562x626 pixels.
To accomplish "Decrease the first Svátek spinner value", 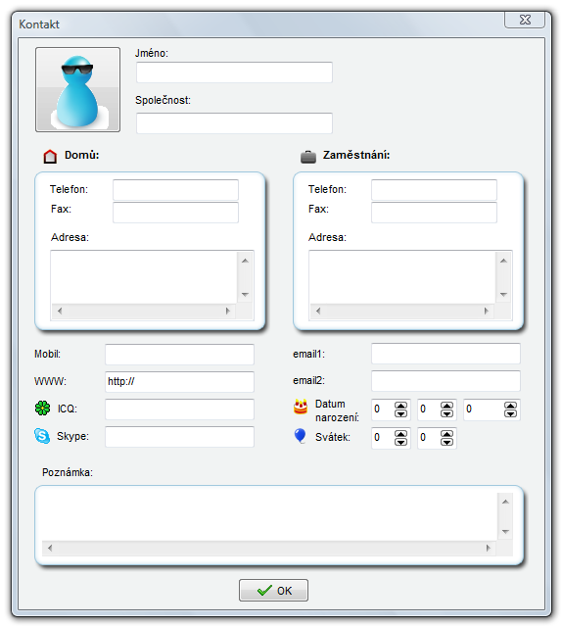I will pos(400,442).
